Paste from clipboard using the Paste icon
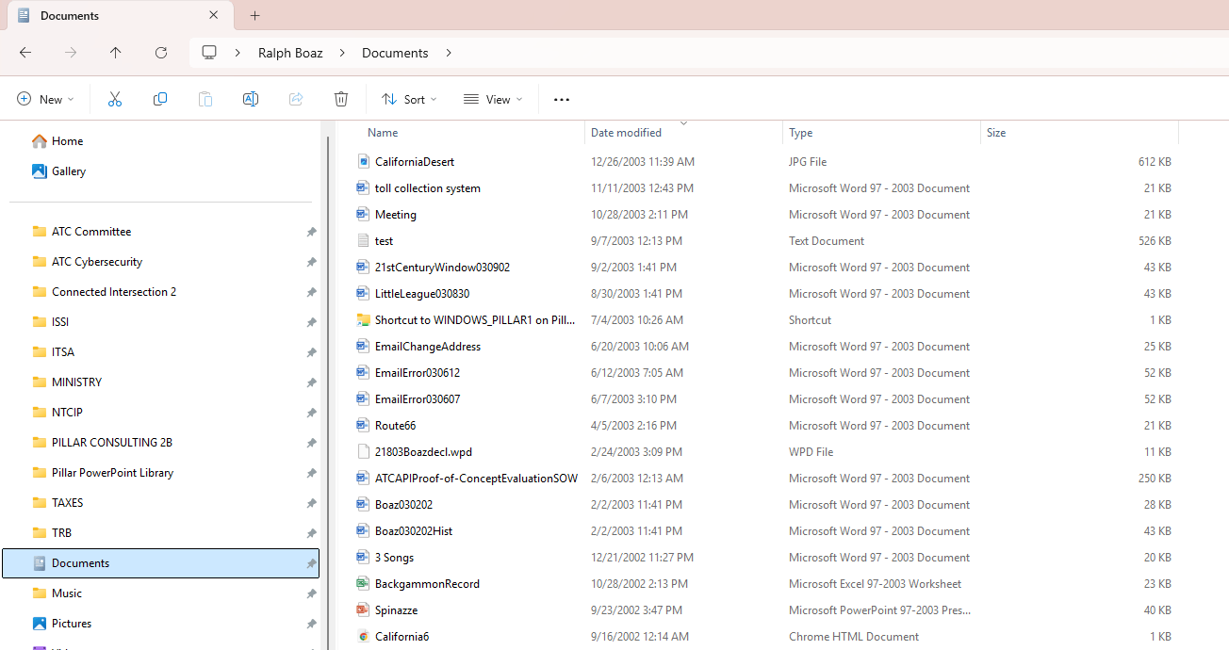 click(205, 99)
